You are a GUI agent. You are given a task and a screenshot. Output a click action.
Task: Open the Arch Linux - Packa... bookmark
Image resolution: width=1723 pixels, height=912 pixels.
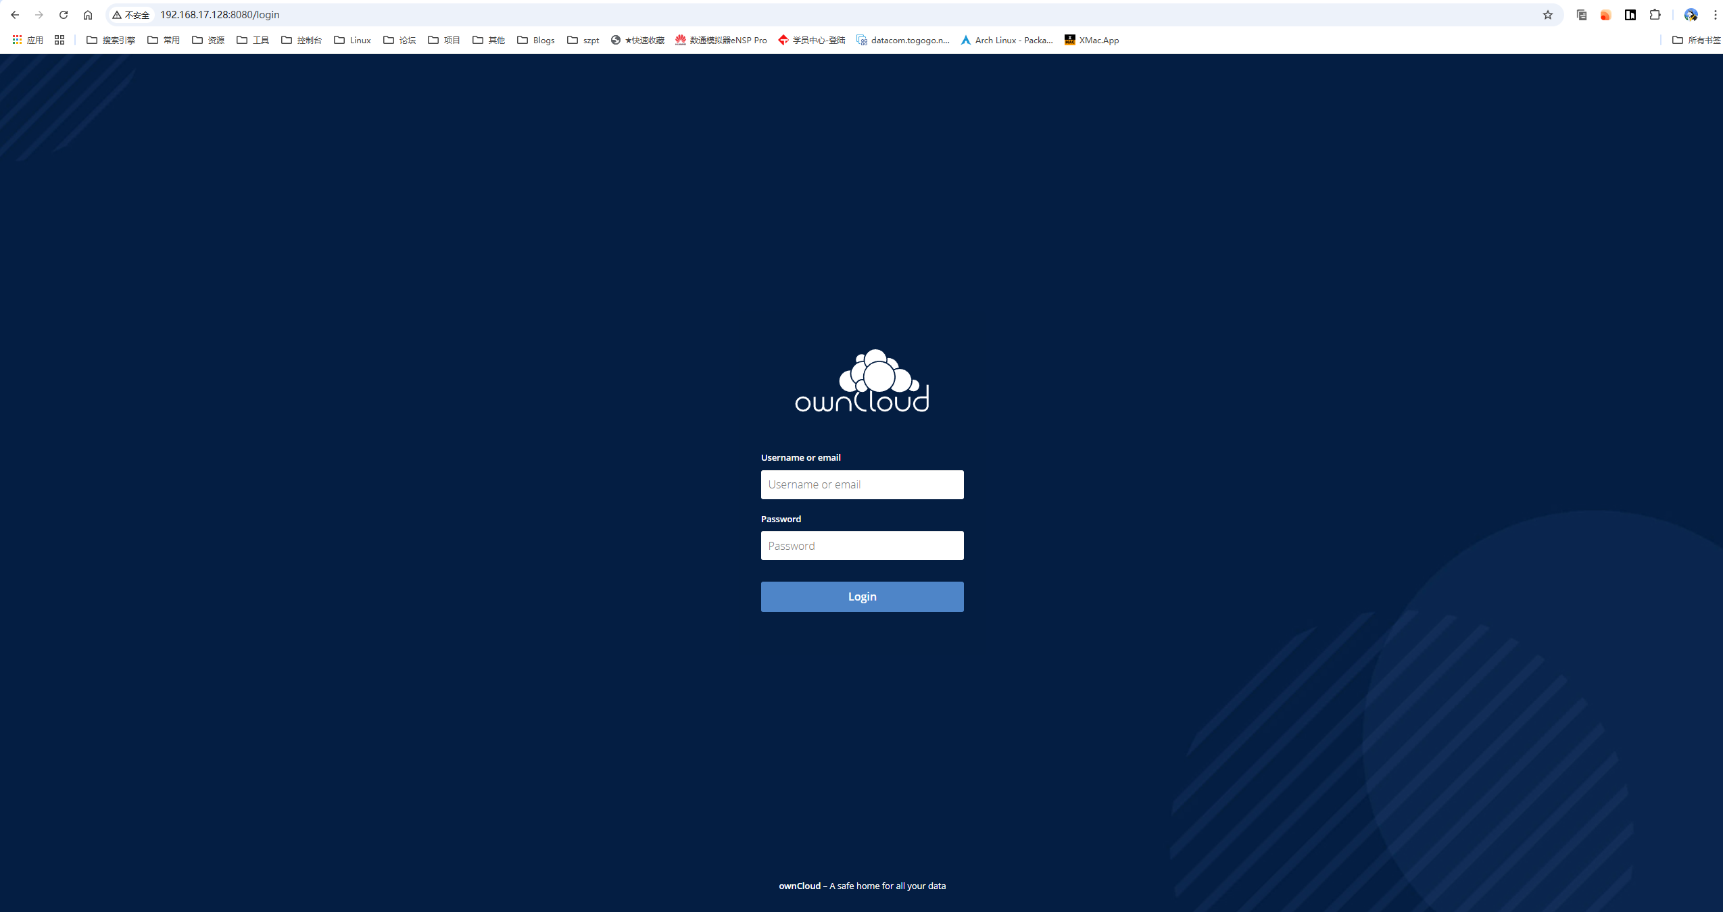point(1007,40)
